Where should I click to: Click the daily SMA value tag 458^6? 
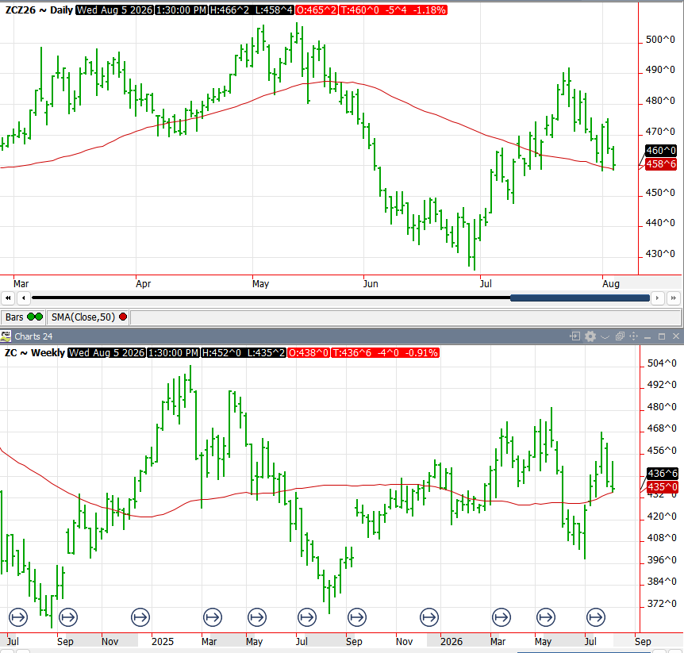(661, 164)
